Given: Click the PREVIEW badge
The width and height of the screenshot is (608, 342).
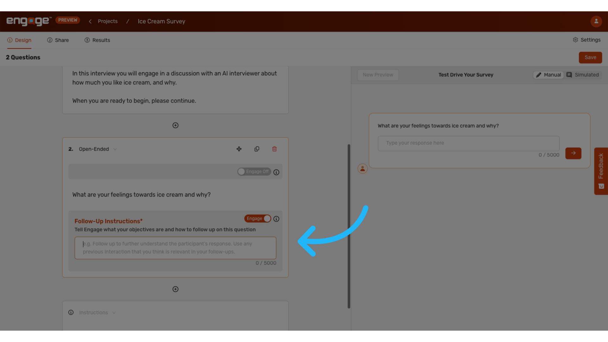Looking at the screenshot, I should (68, 20).
